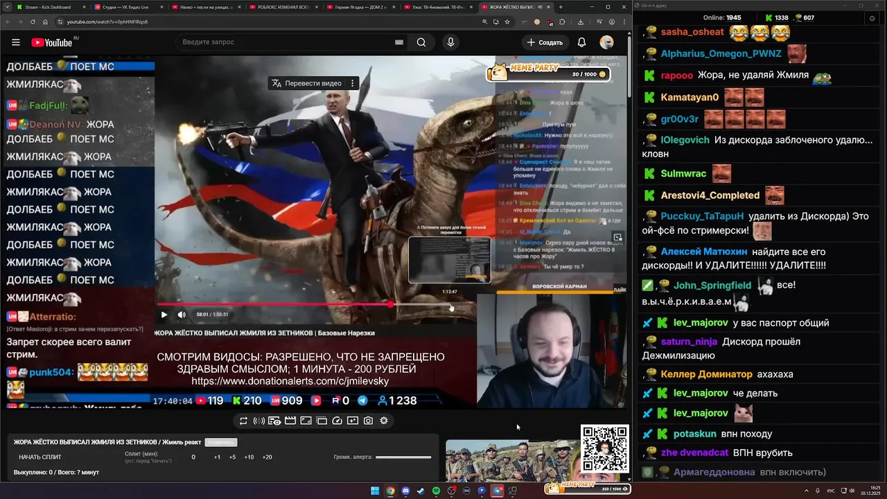The image size is (887, 499).
Task: Reload the page
Action: coord(31,21)
